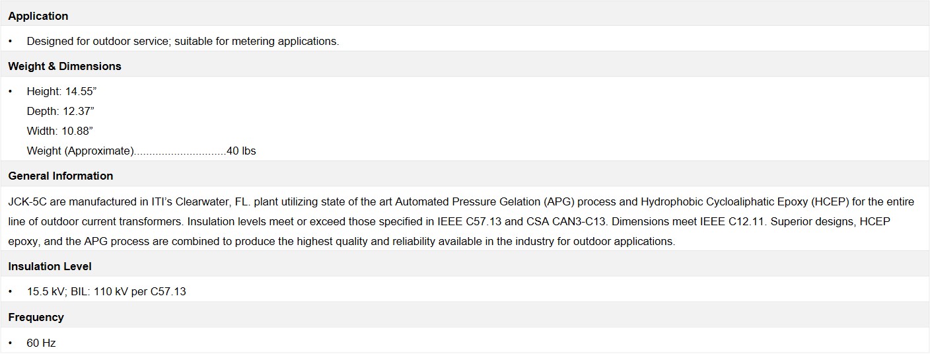
Task: Click the bullet before 60 Hz
Action: point(11,343)
